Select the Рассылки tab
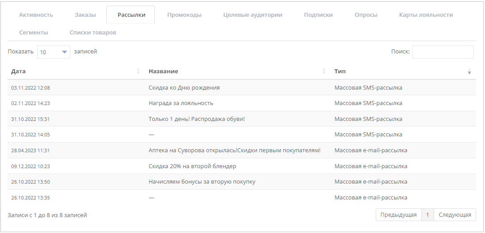 point(131,15)
